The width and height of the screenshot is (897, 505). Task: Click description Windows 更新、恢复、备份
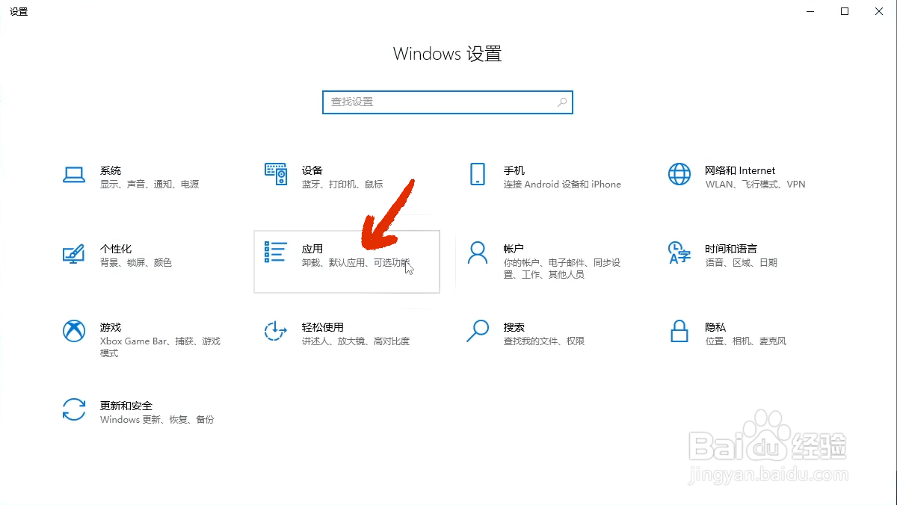coord(157,420)
